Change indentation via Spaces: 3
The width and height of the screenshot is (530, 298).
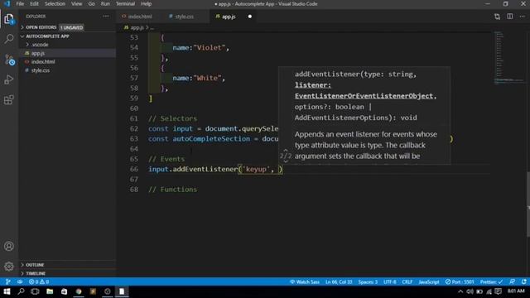tap(368, 281)
